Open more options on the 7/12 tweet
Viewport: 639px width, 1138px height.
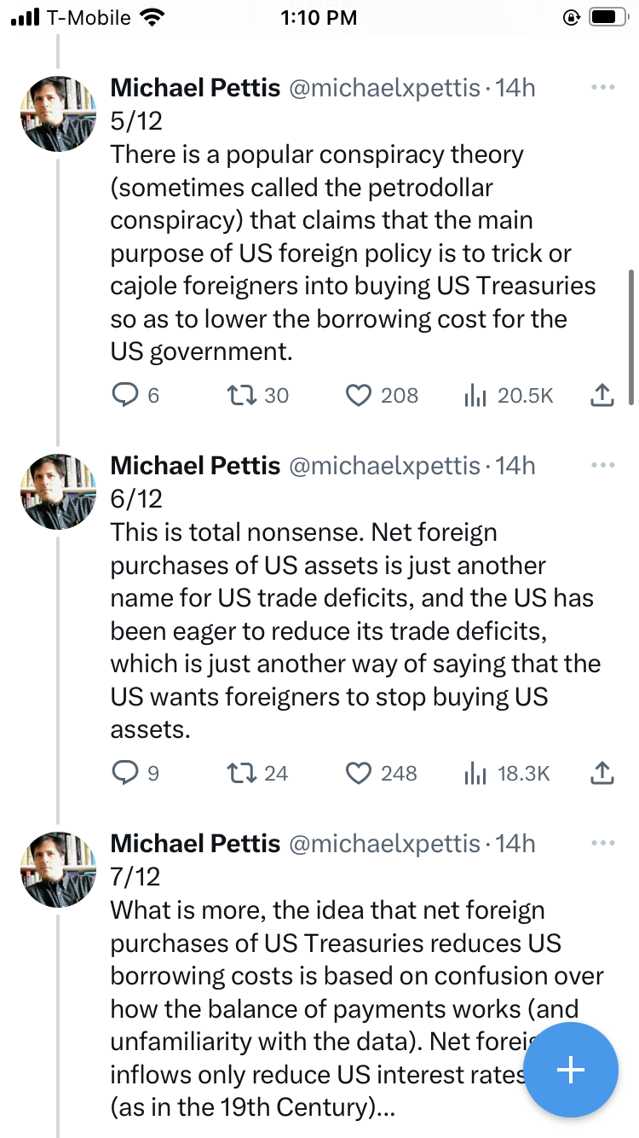(602, 843)
